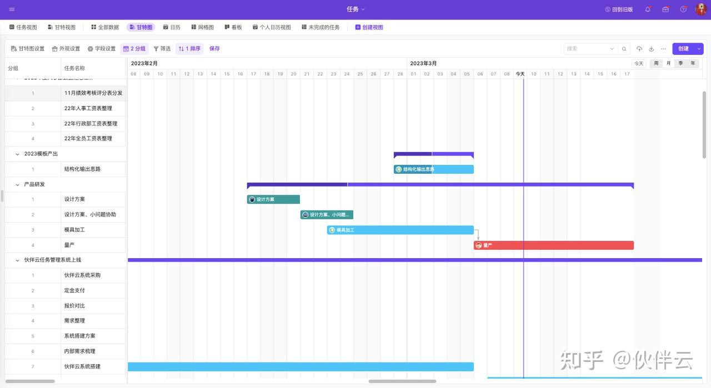Click the 保存 save link
The height and width of the screenshot is (388, 711).
tap(214, 49)
